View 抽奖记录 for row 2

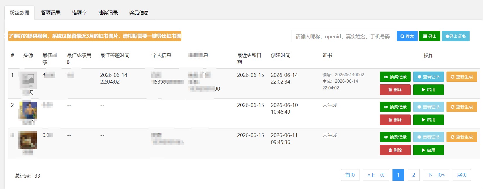pos(395,107)
